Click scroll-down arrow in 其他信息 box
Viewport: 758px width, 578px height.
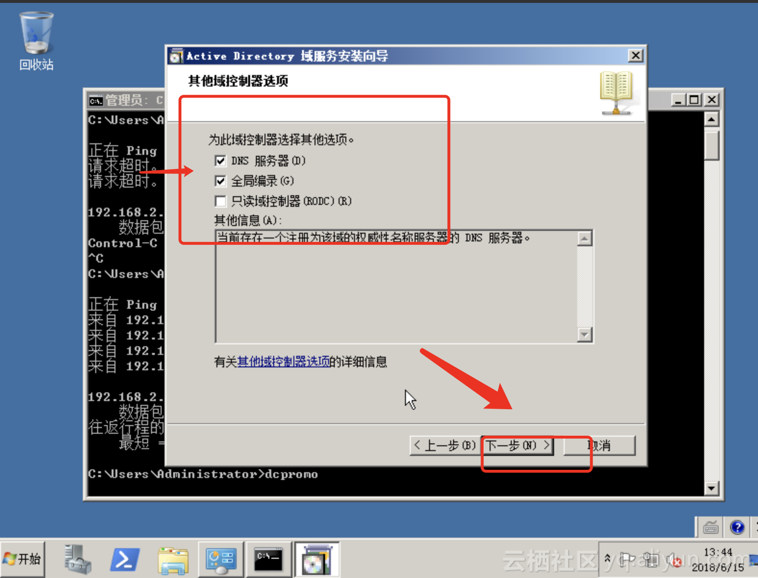click(x=584, y=334)
